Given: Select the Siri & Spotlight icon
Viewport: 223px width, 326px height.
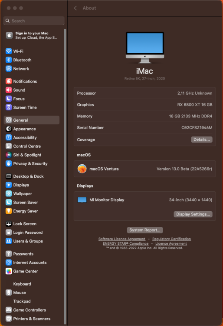Looking at the screenshot, I should coord(9,155).
